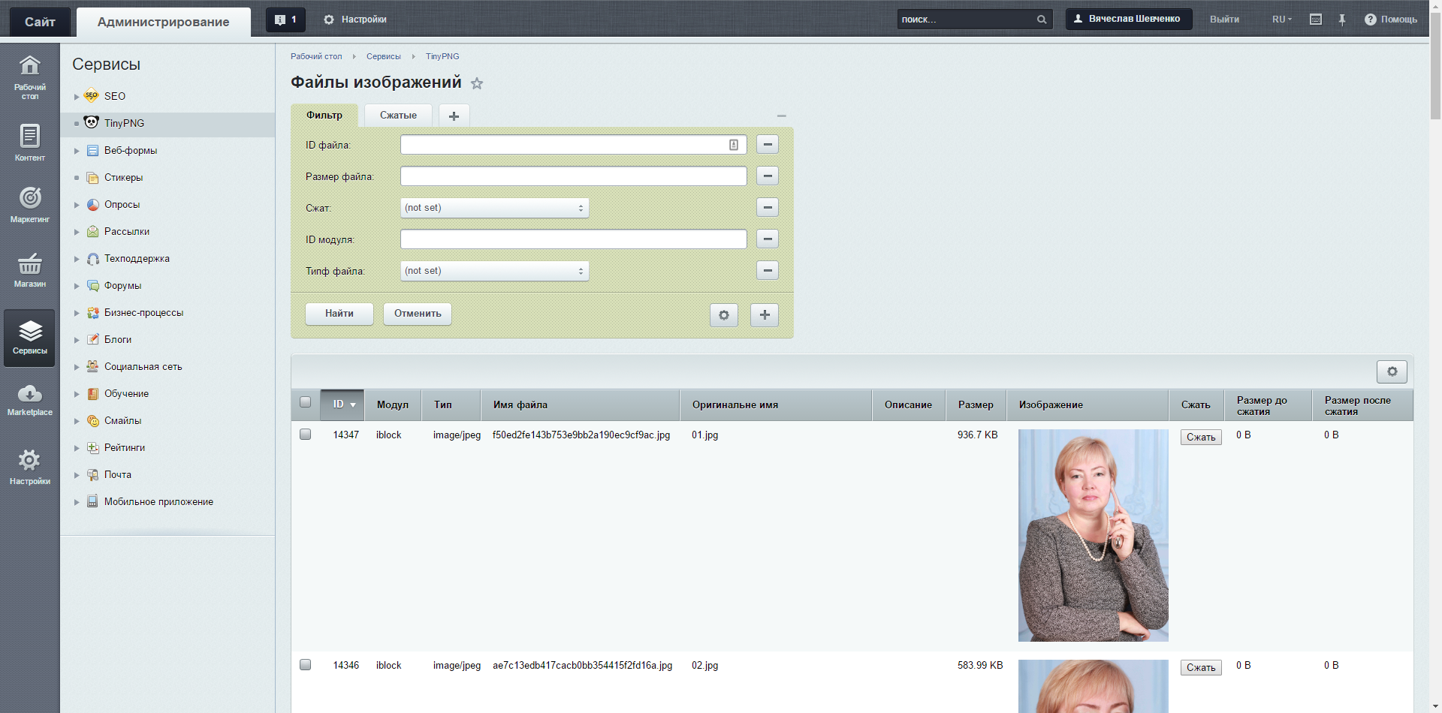
Task: Expand the Опросы tree node
Action: tap(77, 205)
